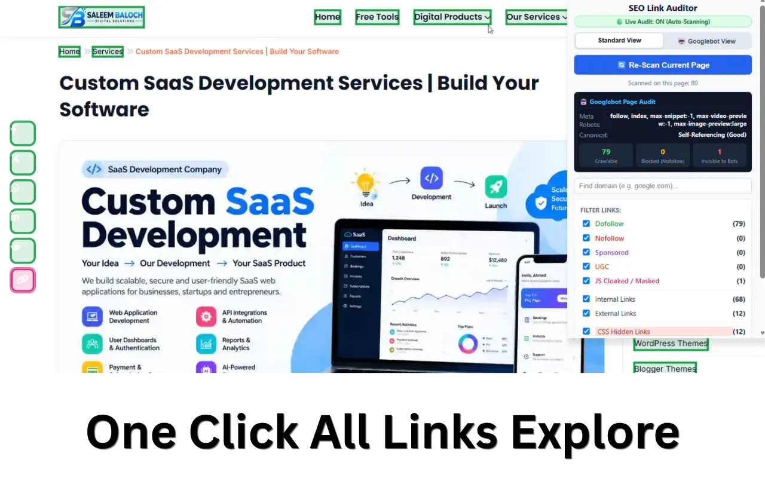Click the Custom SaaS Development Services page heading
Viewport: 765px width, 478px height.
point(299,96)
